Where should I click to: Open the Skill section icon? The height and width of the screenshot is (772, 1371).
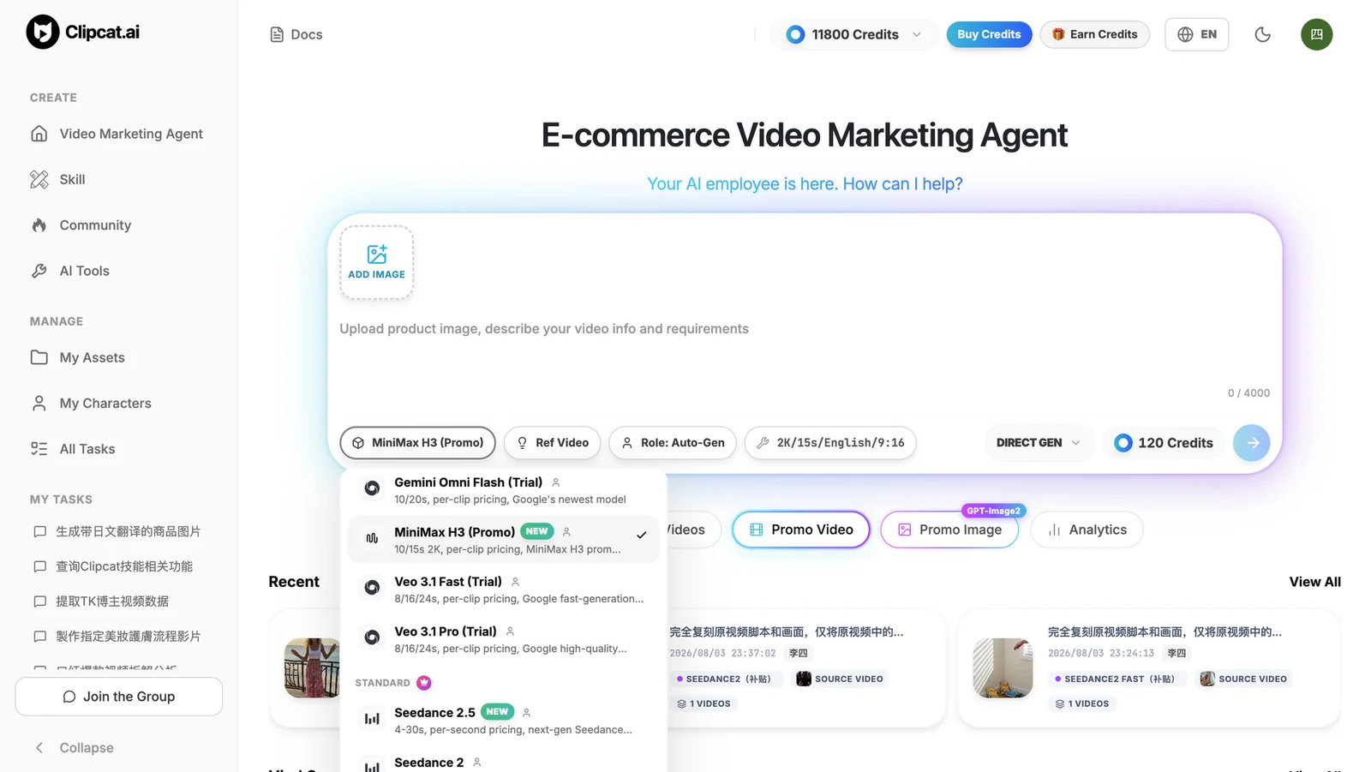pyautogui.click(x=39, y=179)
